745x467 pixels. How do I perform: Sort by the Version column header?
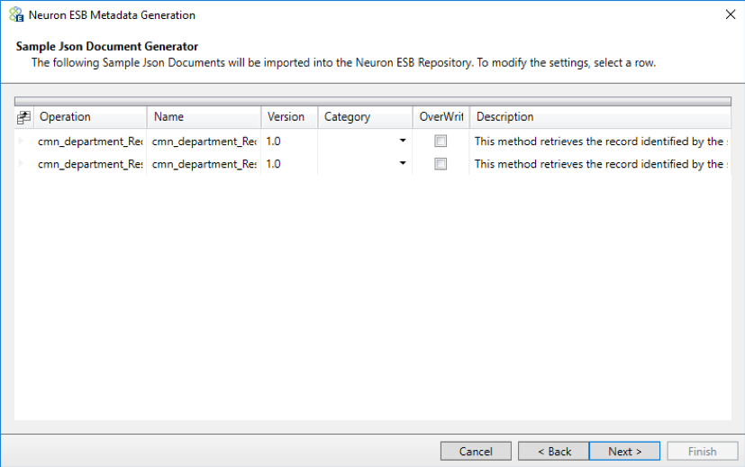pyautogui.click(x=289, y=117)
